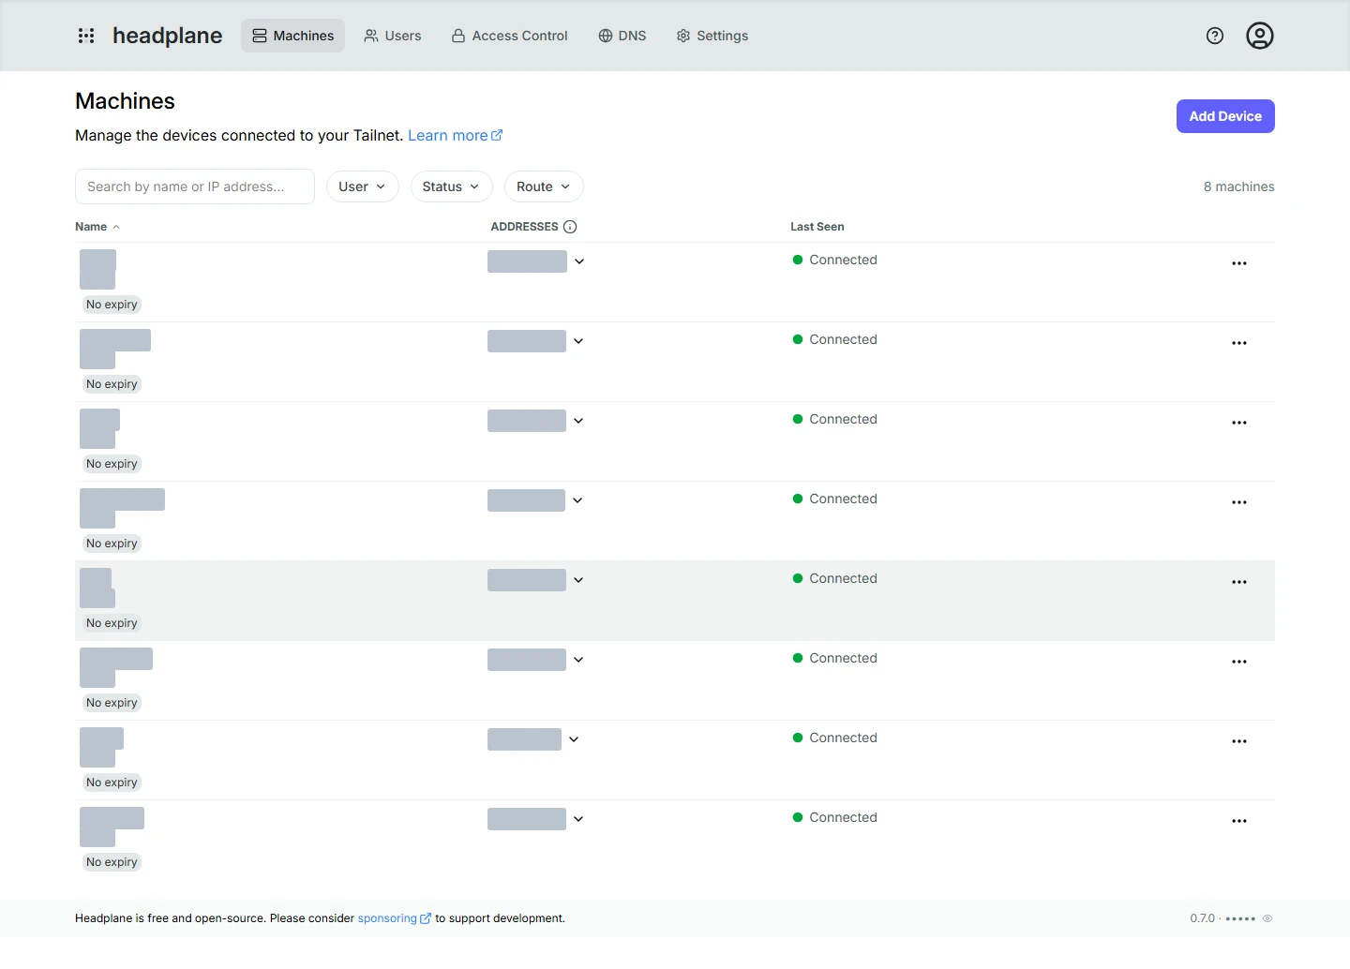
Task: Open the help question mark icon
Action: (1215, 36)
